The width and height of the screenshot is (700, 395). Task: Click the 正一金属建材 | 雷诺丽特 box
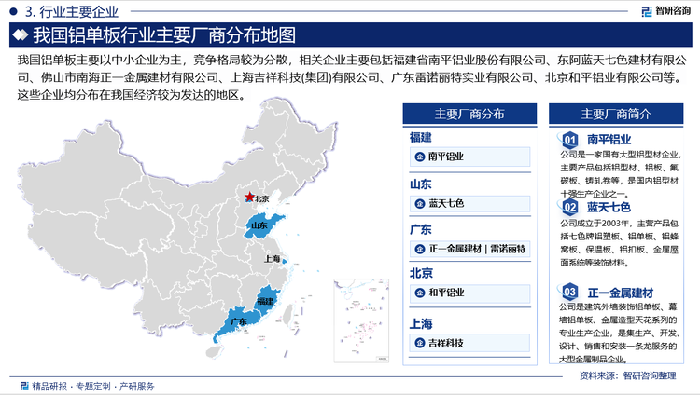(x=470, y=249)
